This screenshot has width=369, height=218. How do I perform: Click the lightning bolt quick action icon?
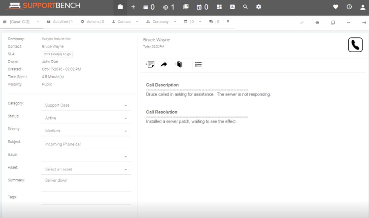click(228, 21)
